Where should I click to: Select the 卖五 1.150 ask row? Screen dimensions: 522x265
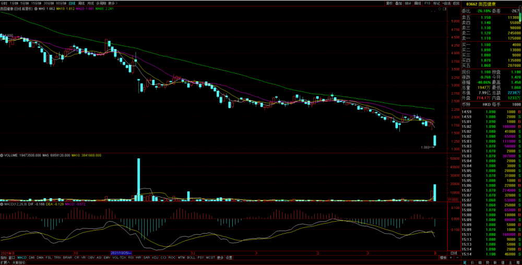(x=491, y=17)
